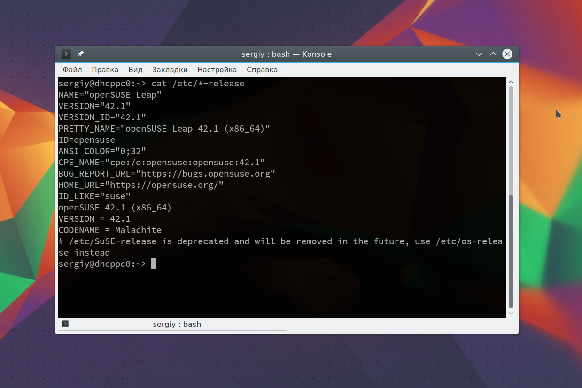Maximize the Konsole window
Image resolution: width=582 pixels, height=388 pixels.
click(x=493, y=54)
